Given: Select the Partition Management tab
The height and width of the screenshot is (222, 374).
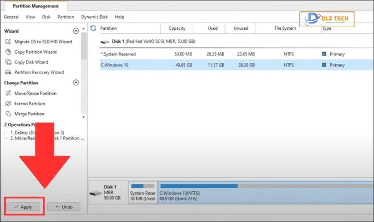Looking at the screenshot, I should tap(36, 6).
